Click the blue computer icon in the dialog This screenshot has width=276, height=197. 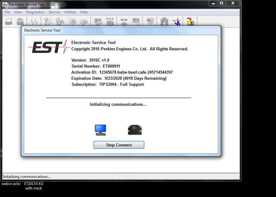click(100, 130)
